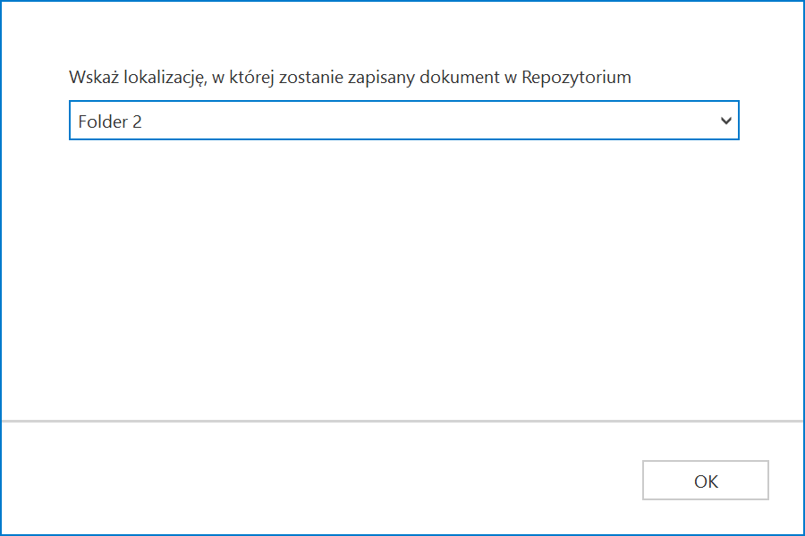Click the blank footer area left of OK
Viewport: 805px width, 536px height.
click(x=321, y=480)
